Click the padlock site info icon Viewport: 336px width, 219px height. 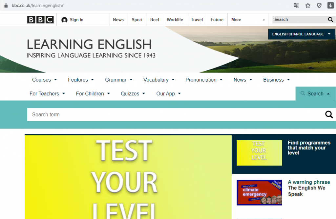coord(6,5)
